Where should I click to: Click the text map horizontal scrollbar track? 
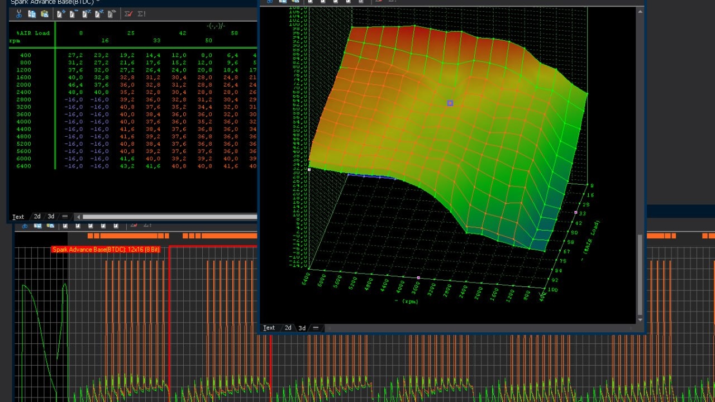pyautogui.click(x=170, y=217)
